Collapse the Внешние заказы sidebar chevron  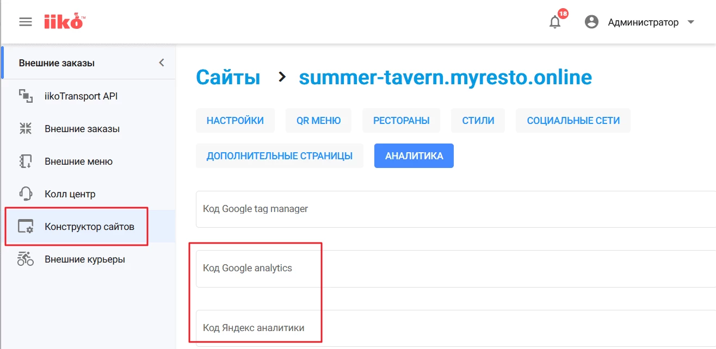tap(161, 63)
